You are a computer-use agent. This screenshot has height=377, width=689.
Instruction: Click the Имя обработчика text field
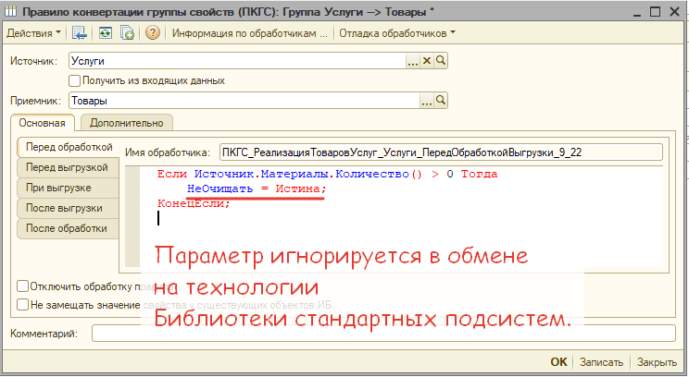441,152
